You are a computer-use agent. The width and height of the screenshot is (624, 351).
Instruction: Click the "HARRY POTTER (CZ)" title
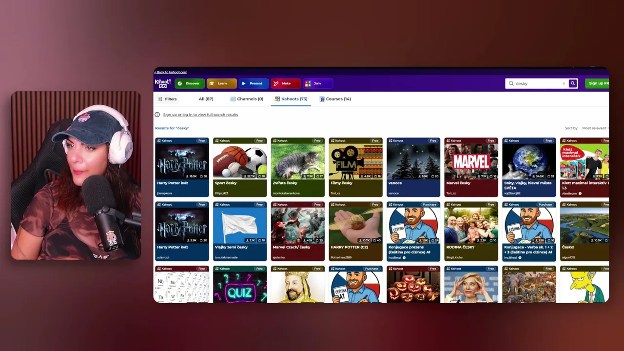(x=349, y=247)
